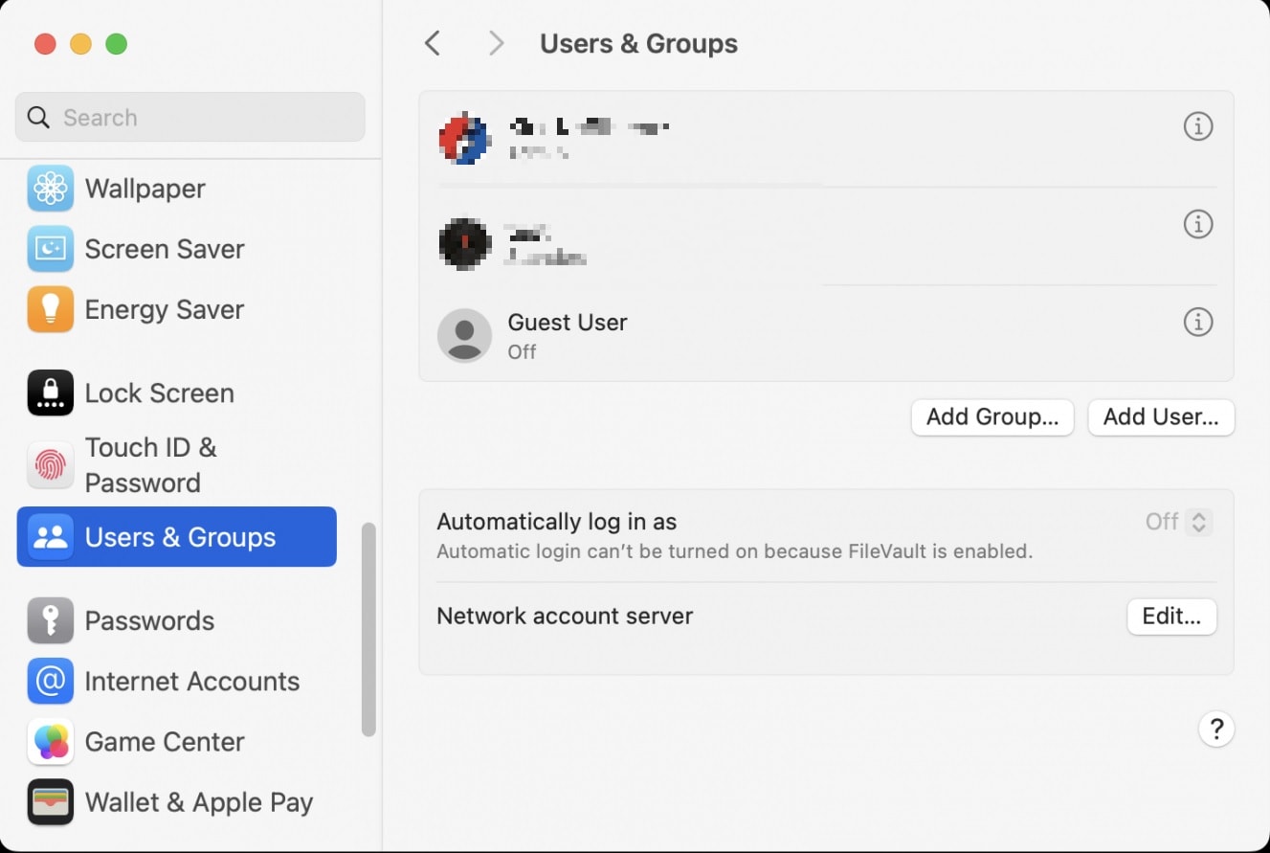Click the Touch ID fingerprint icon
This screenshot has width=1270, height=853.
(50, 464)
